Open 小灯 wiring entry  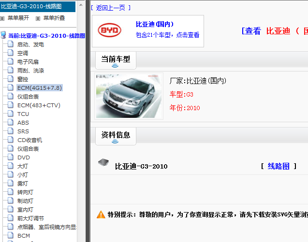click(x=23, y=175)
